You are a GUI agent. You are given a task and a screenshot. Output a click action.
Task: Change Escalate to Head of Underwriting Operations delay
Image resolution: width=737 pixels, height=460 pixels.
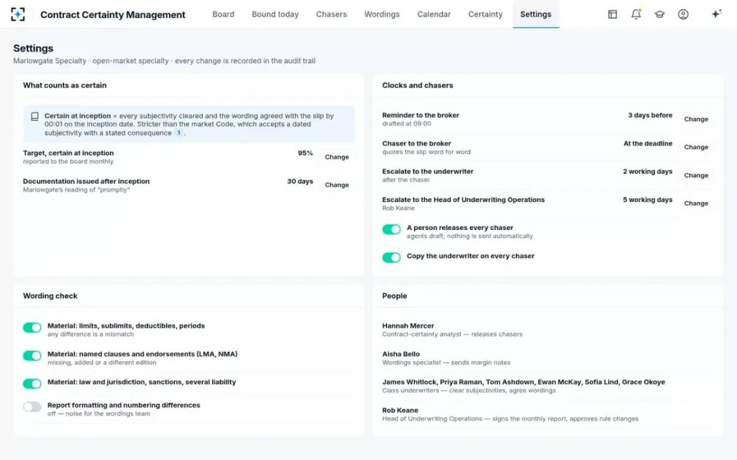(x=696, y=204)
